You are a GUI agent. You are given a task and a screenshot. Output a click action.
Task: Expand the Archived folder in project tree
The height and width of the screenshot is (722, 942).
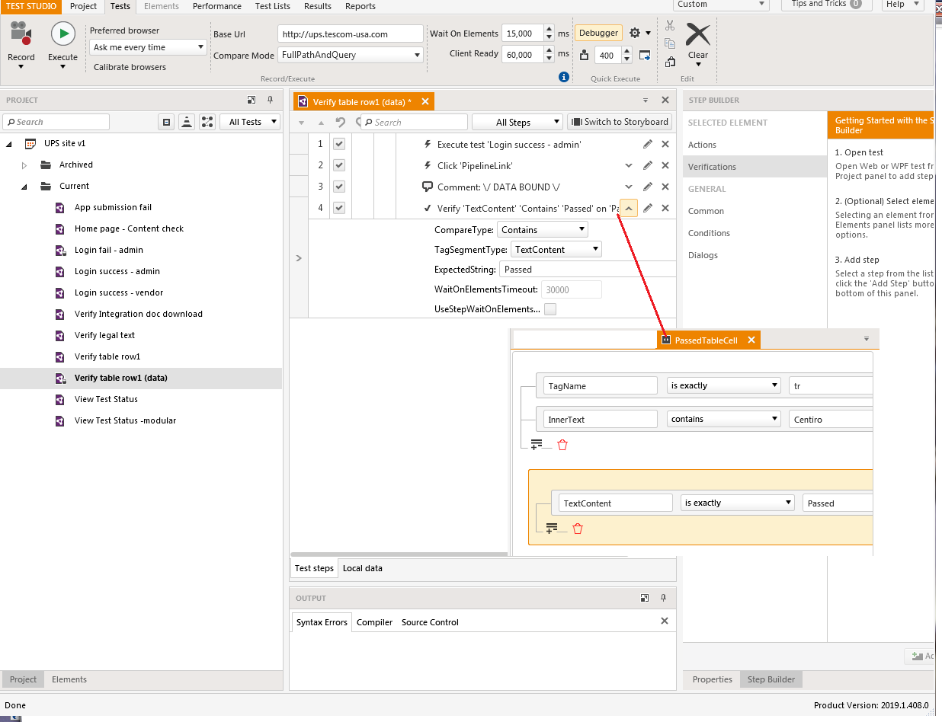[x=24, y=165]
